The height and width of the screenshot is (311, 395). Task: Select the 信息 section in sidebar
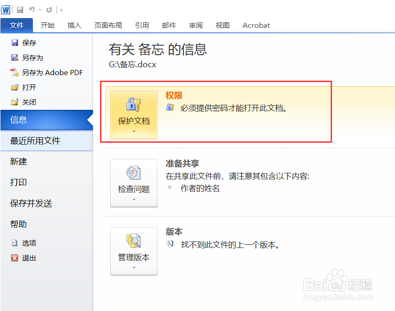[x=47, y=120]
